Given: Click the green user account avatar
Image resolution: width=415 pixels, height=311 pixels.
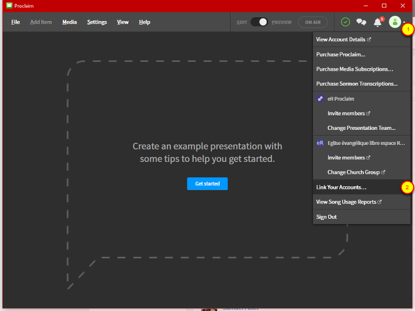Looking at the screenshot, I should click(395, 22).
